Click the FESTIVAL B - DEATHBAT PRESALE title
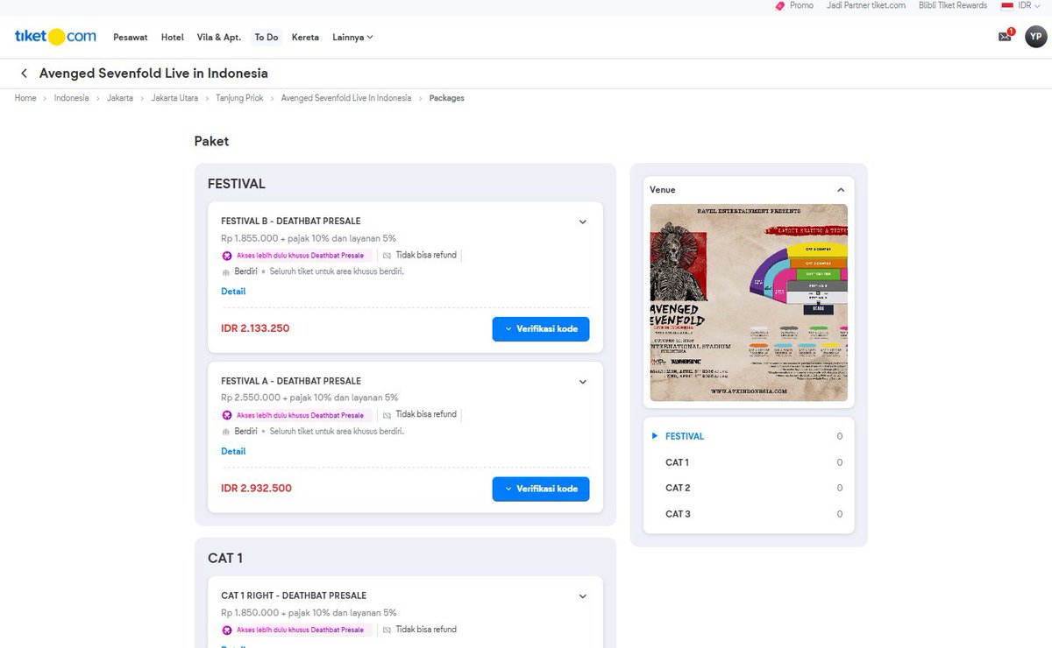The width and height of the screenshot is (1052, 648). coord(291,222)
